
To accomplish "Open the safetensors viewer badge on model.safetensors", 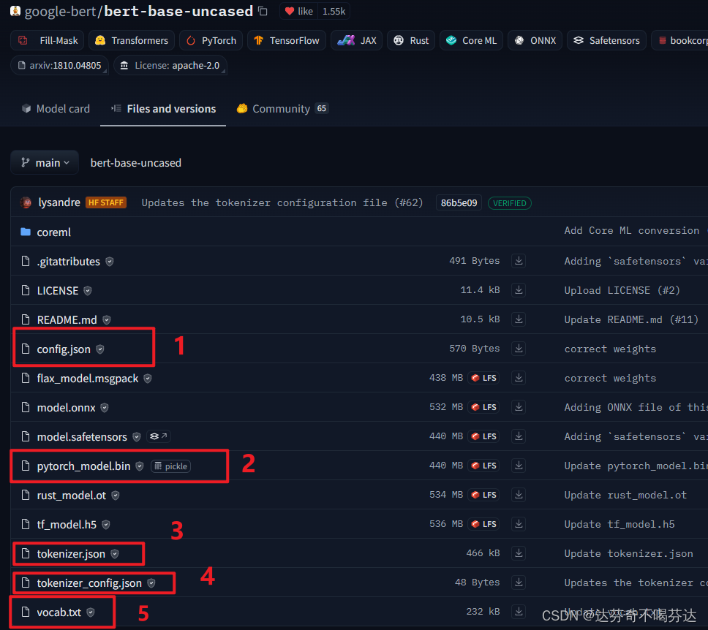I will pyautogui.click(x=159, y=436).
